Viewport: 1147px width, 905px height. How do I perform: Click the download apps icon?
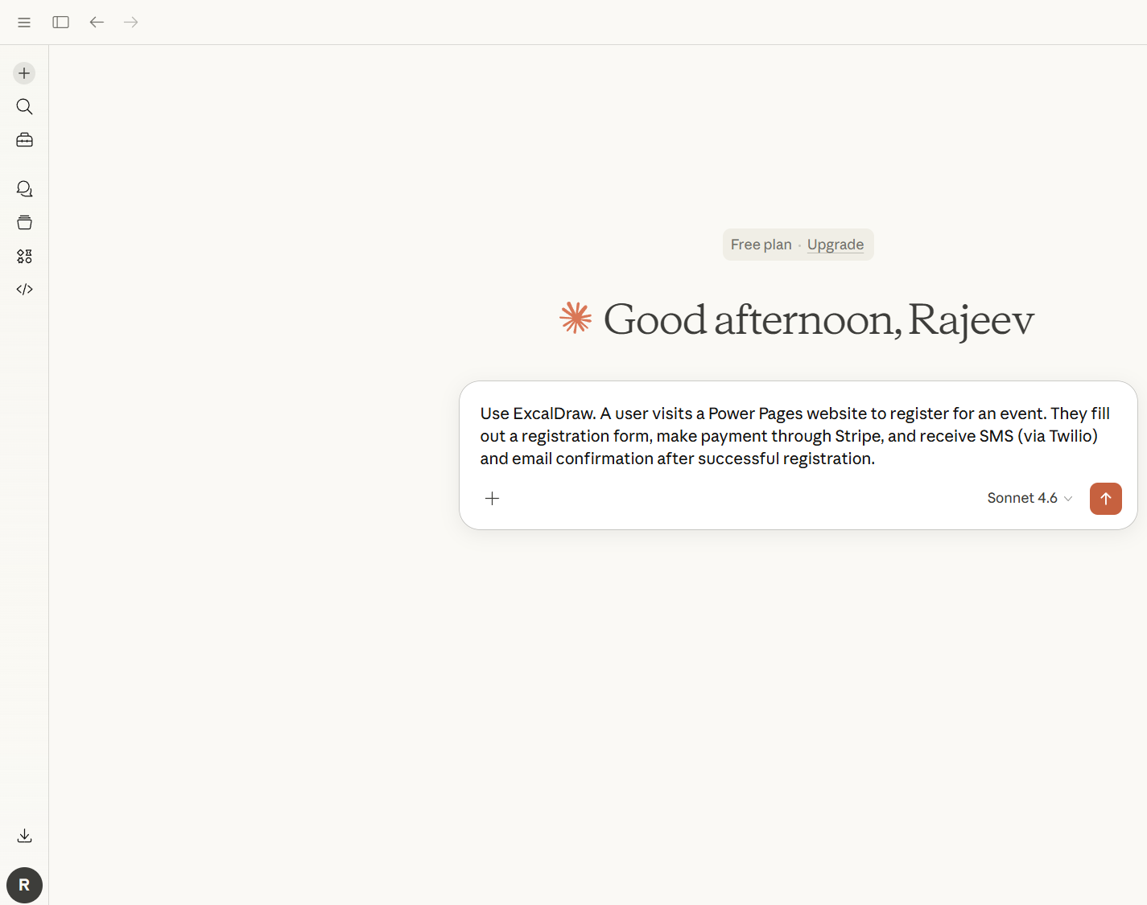point(24,836)
